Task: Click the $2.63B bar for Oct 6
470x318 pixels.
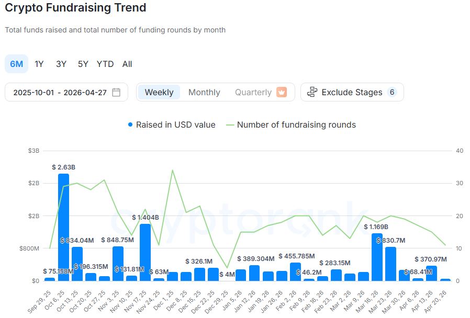Action: pyautogui.click(x=63, y=228)
